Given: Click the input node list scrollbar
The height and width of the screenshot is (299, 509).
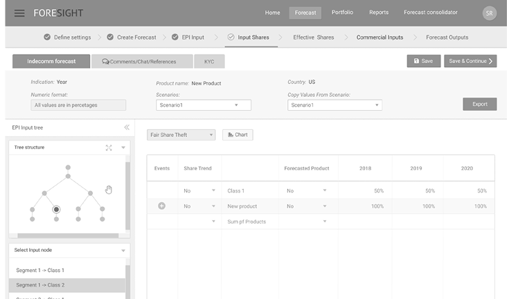Looking at the screenshot, I should (127, 282).
